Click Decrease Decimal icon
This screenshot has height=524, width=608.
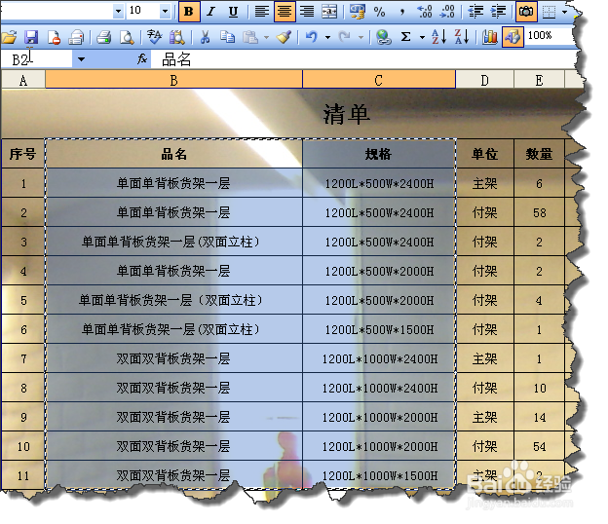point(447,12)
